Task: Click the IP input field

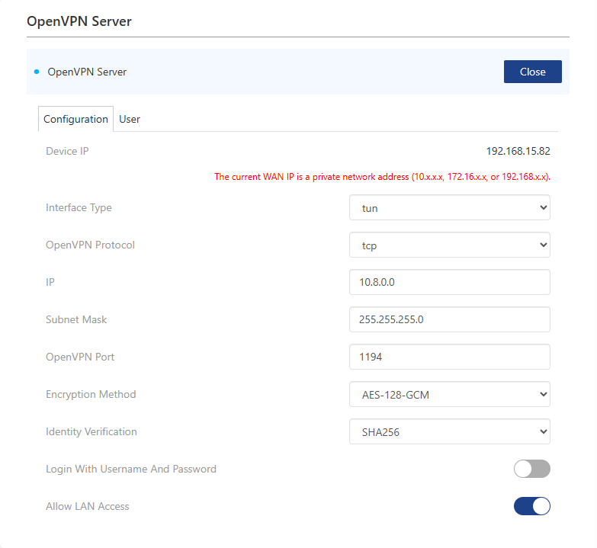Action: 450,282
